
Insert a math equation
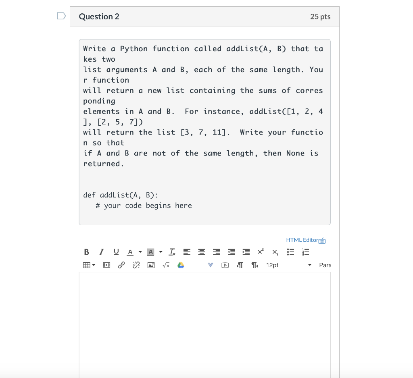click(x=165, y=265)
